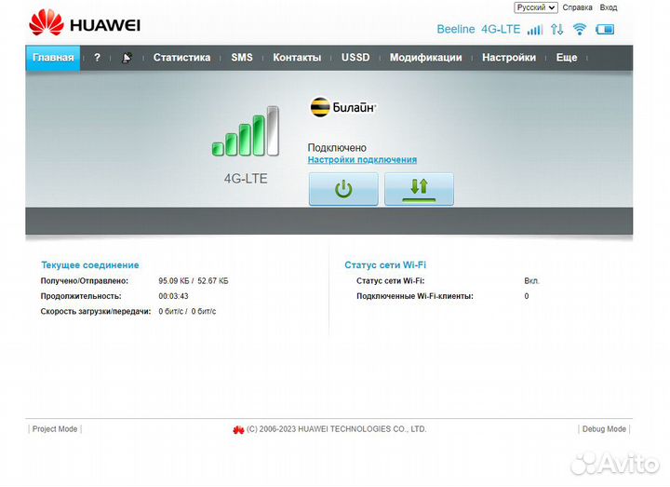670x487 pixels.
Task: Open the Главная tab
Action: (x=53, y=58)
